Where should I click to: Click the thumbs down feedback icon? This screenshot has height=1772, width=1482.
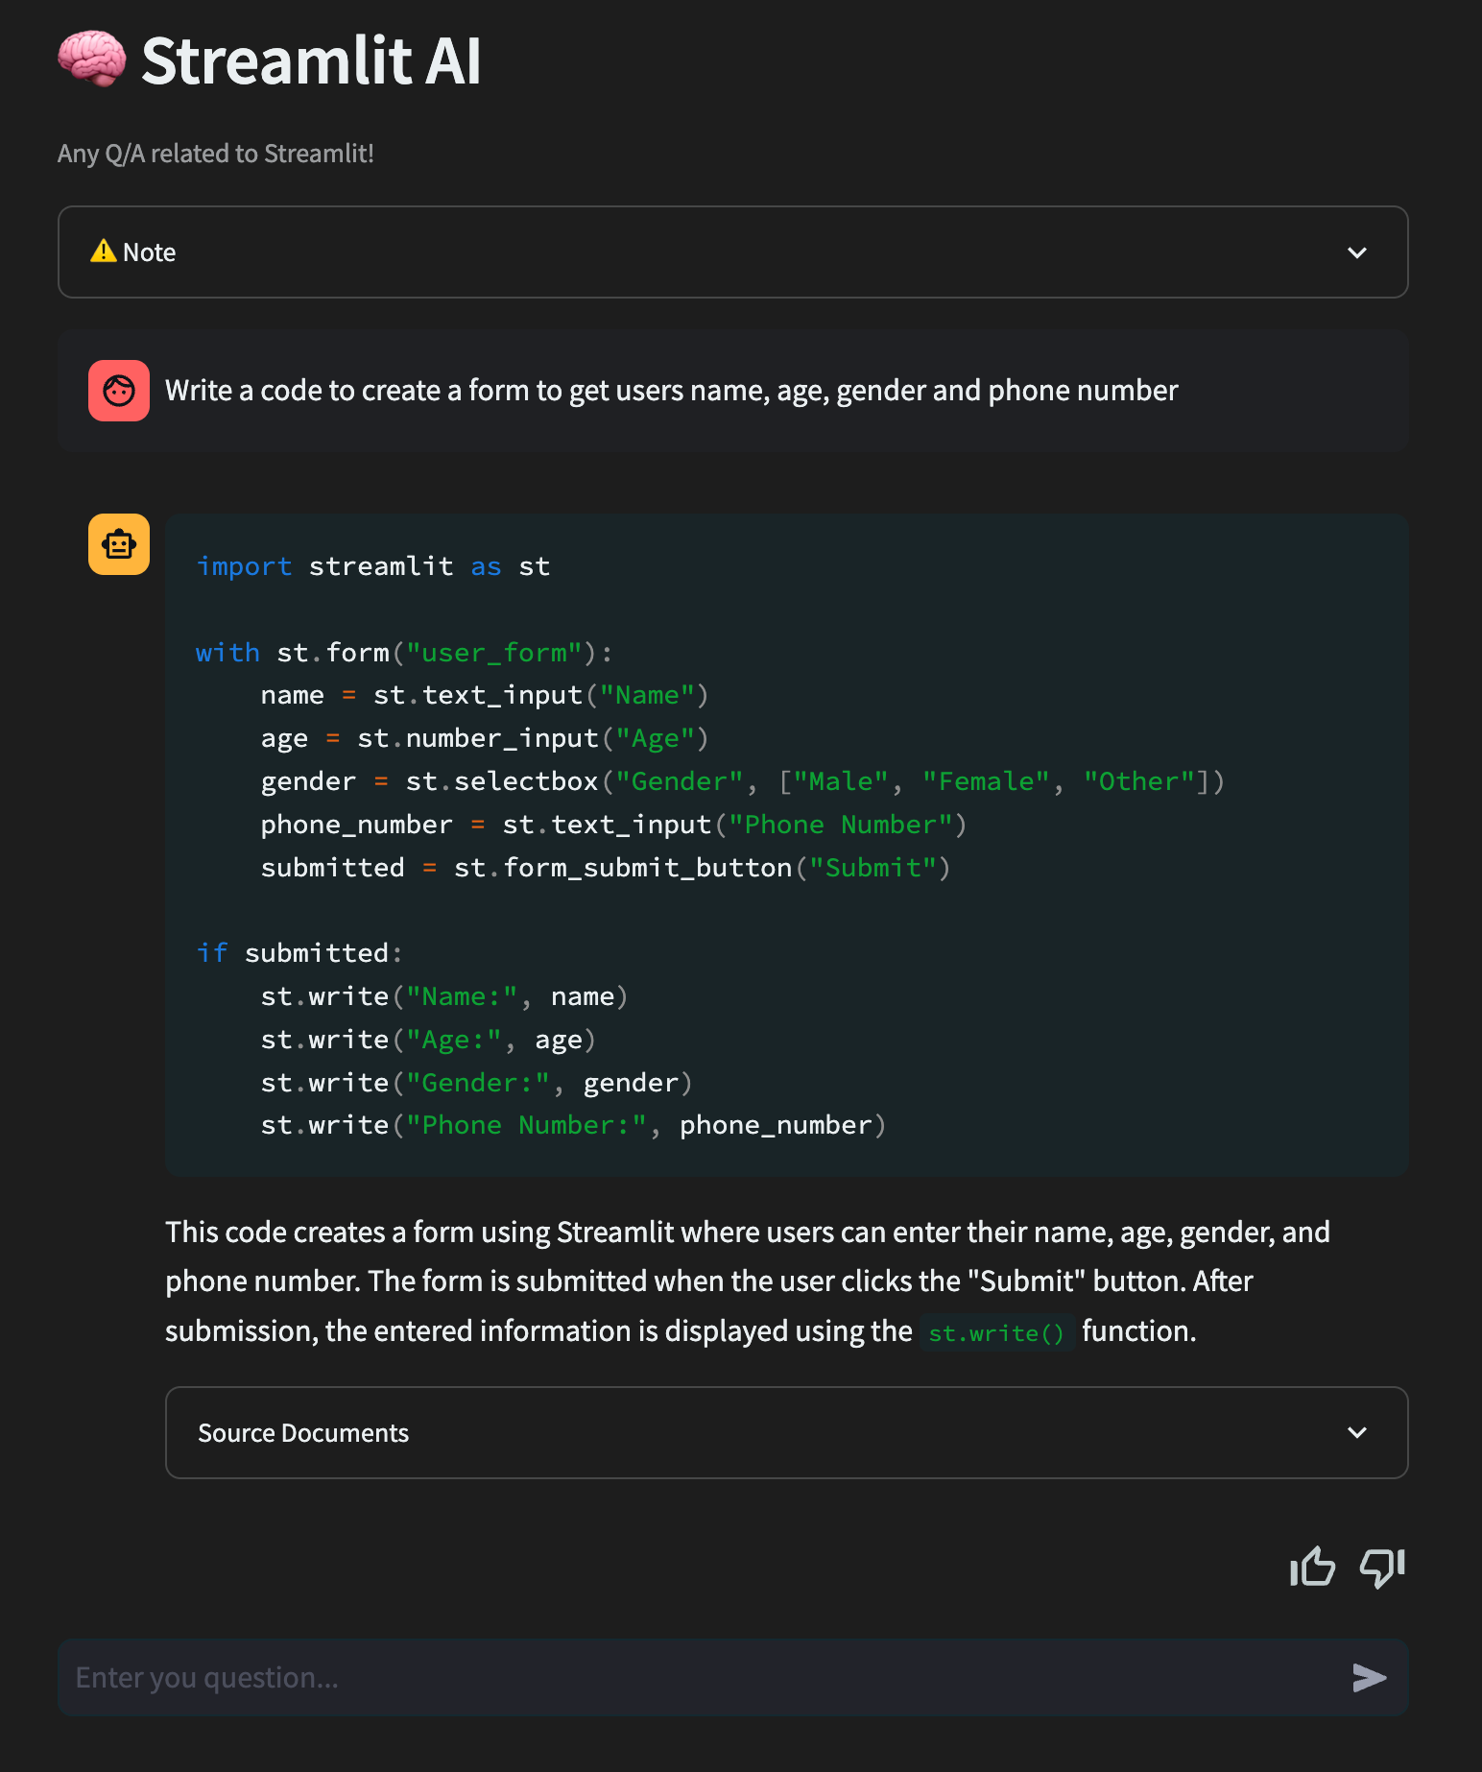pyautogui.click(x=1382, y=1567)
